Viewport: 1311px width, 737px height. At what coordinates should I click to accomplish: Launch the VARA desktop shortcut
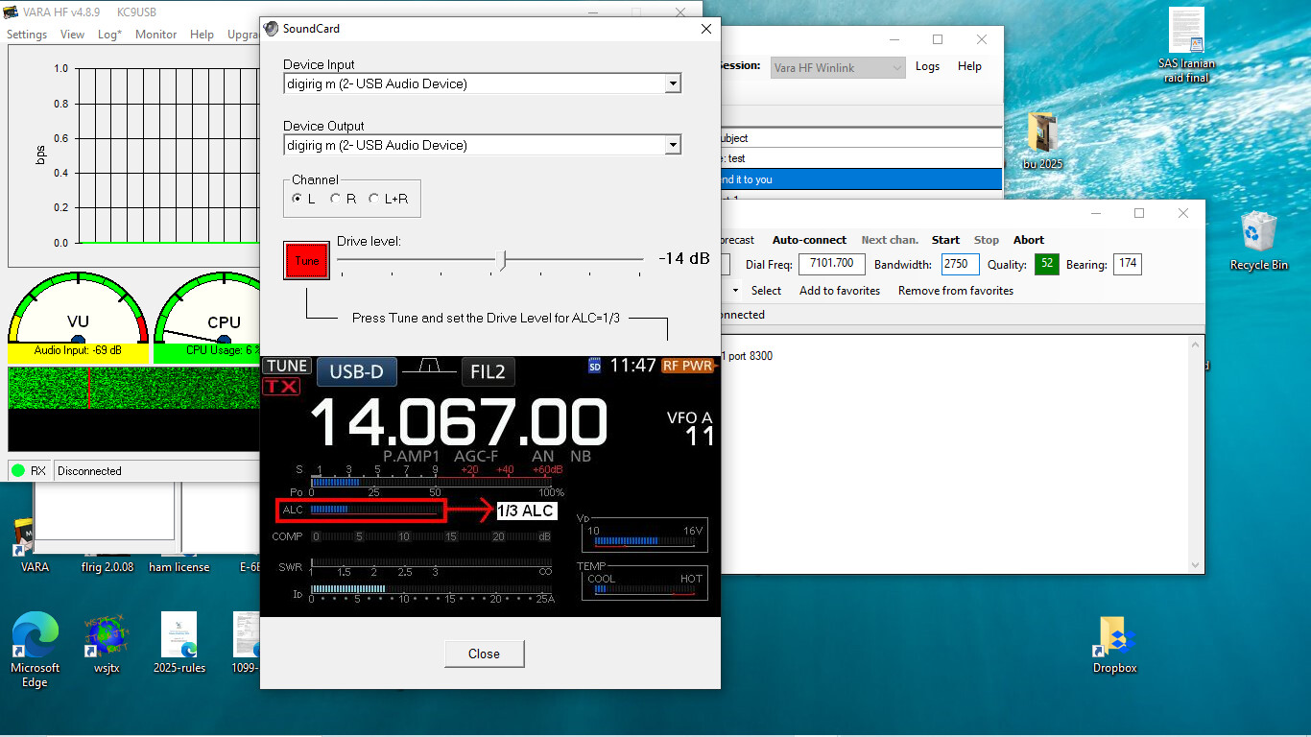pyautogui.click(x=35, y=539)
